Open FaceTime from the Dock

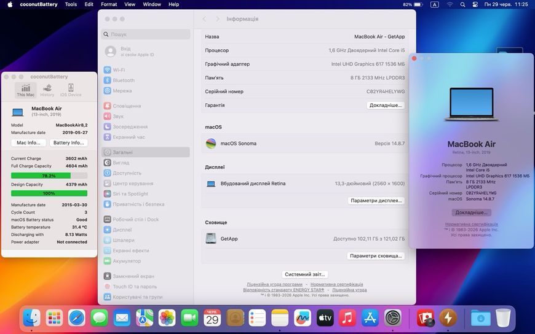coord(189,318)
